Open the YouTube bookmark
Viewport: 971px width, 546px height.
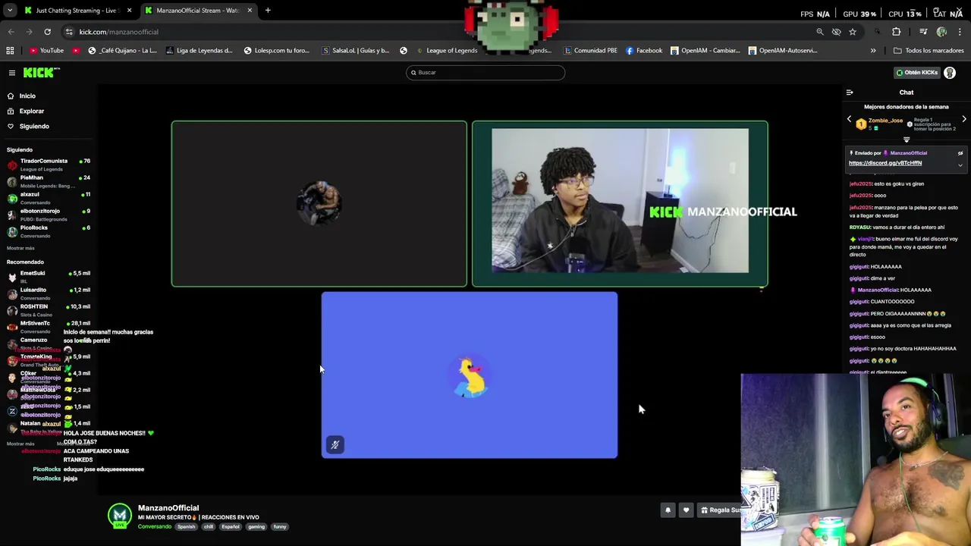[46, 51]
